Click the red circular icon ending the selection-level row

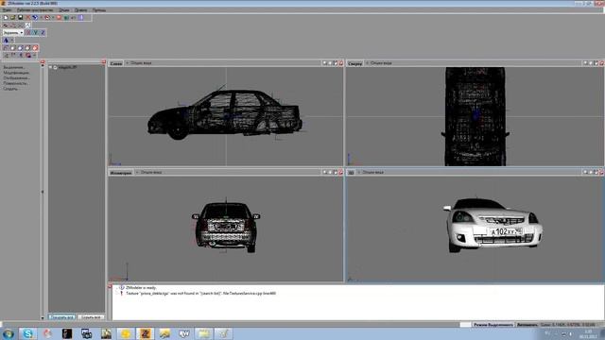click(x=35, y=48)
